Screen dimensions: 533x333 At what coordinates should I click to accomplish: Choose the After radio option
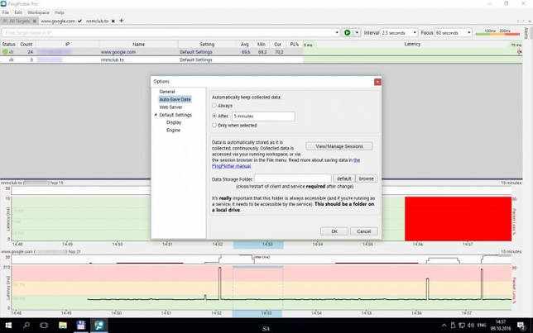point(214,116)
